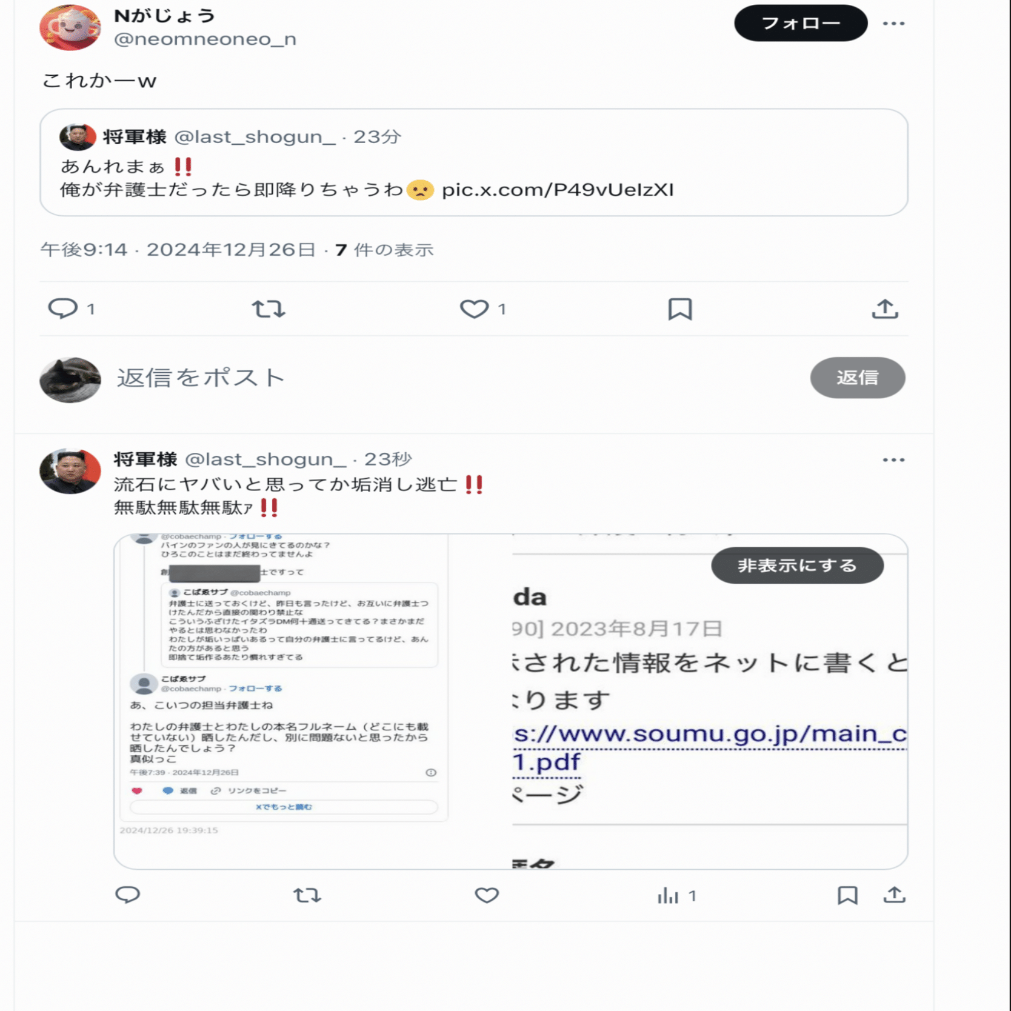Share 将軍様's reply post
The width and height of the screenshot is (1011, 1011).
click(894, 895)
